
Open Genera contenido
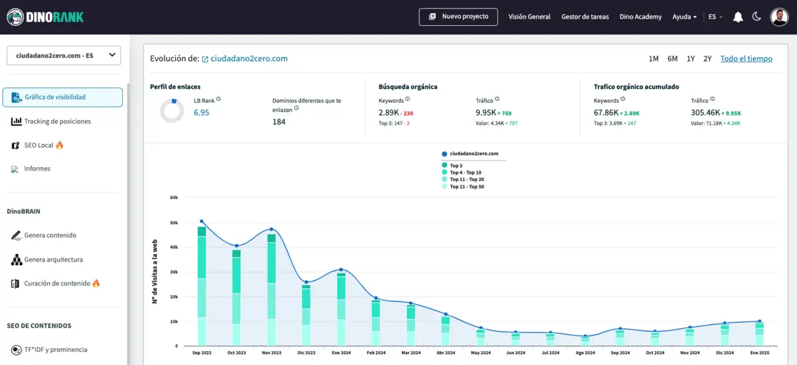[50, 235]
